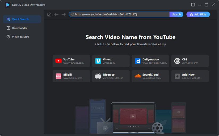Screen dimensions: 219x136
Task: Open the SoundCloud site card
Action: coord(150,76)
